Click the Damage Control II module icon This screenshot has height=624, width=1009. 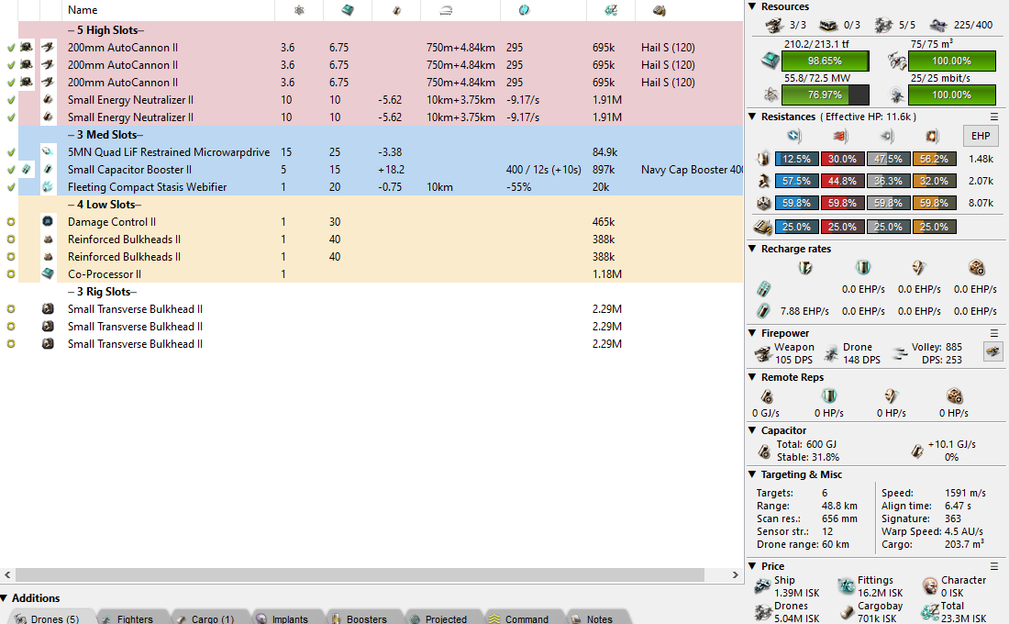(x=49, y=222)
